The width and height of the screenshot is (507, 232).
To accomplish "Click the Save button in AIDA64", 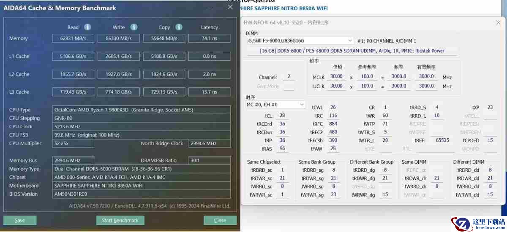I will [20, 220].
